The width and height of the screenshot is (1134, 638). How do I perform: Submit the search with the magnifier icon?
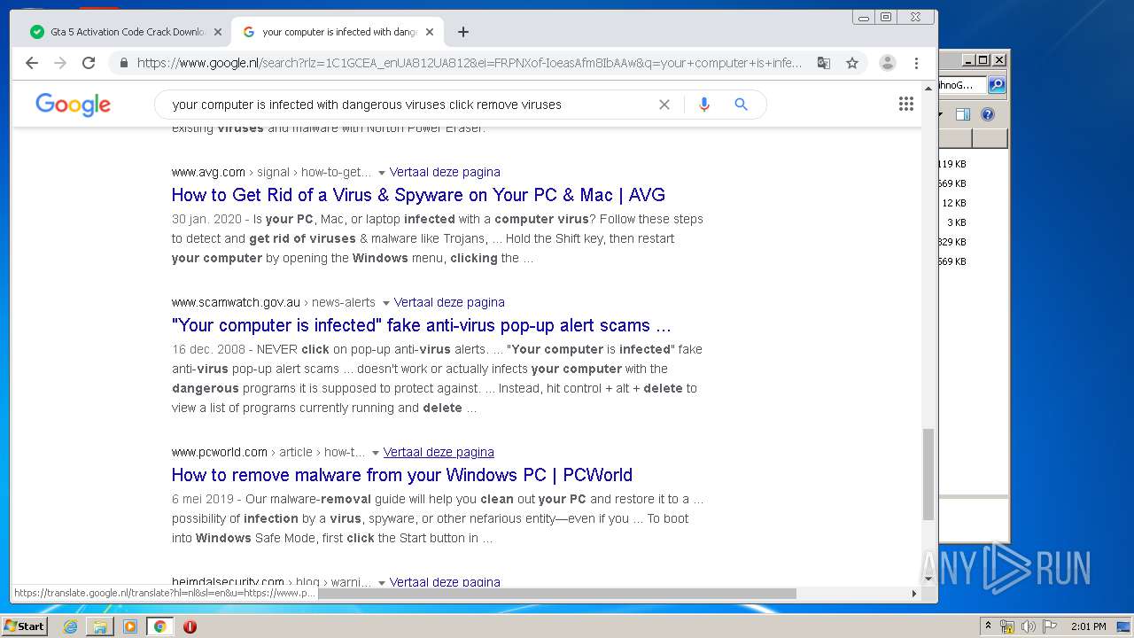click(742, 105)
